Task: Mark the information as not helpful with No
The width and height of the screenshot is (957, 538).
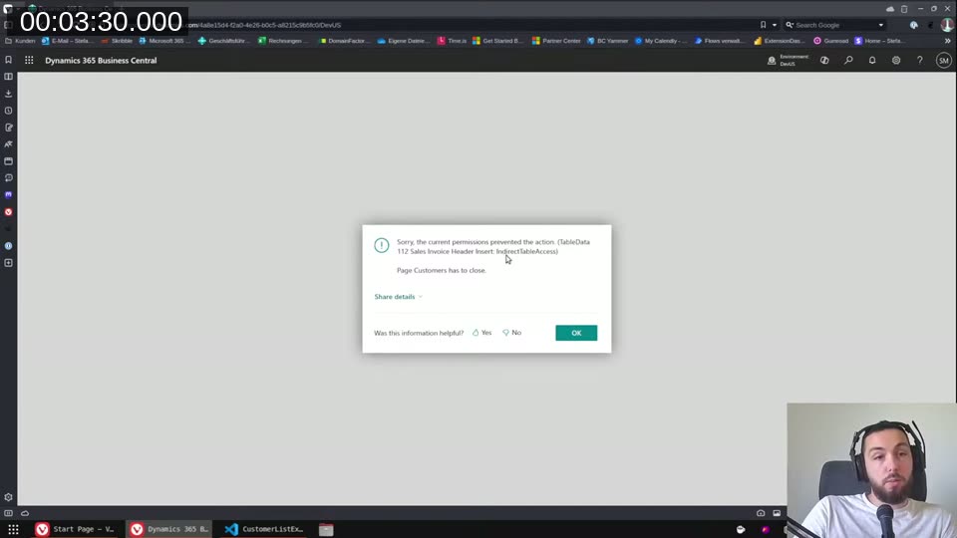Action: coord(512,333)
